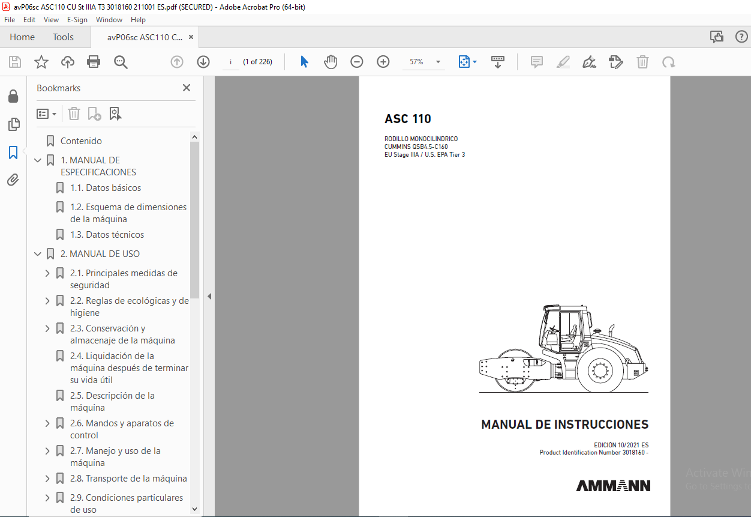The height and width of the screenshot is (517, 751).
Task: Click the upload to cloud icon
Action: point(68,62)
